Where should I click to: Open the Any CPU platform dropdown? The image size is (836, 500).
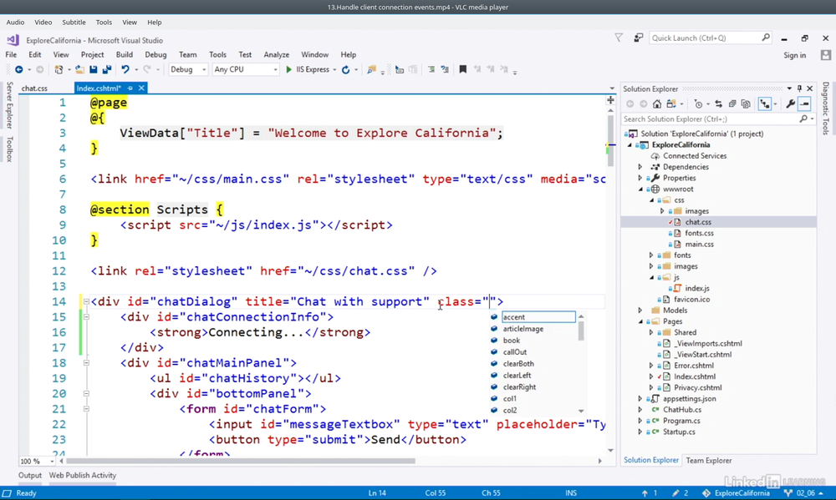(x=245, y=70)
